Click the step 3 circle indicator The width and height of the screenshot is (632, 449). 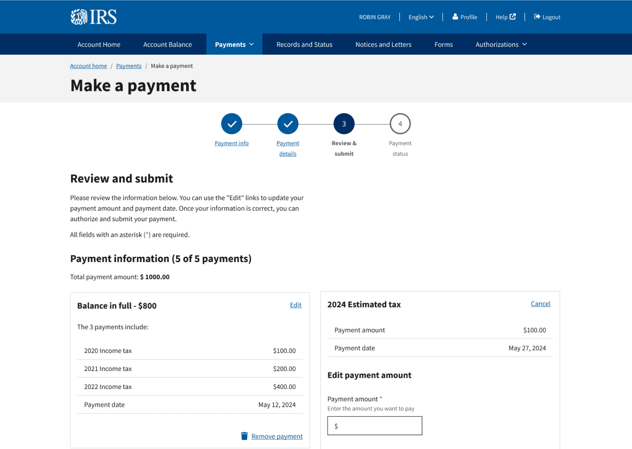(344, 124)
